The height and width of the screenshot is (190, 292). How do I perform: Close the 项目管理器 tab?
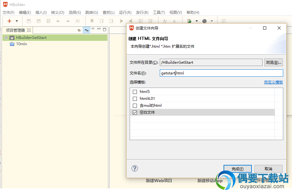(x=29, y=30)
